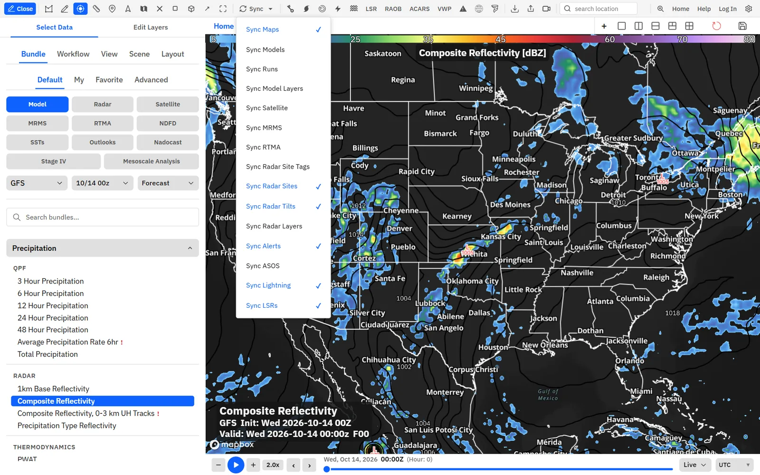Click the save floppy disk icon

[x=742, y=26]
